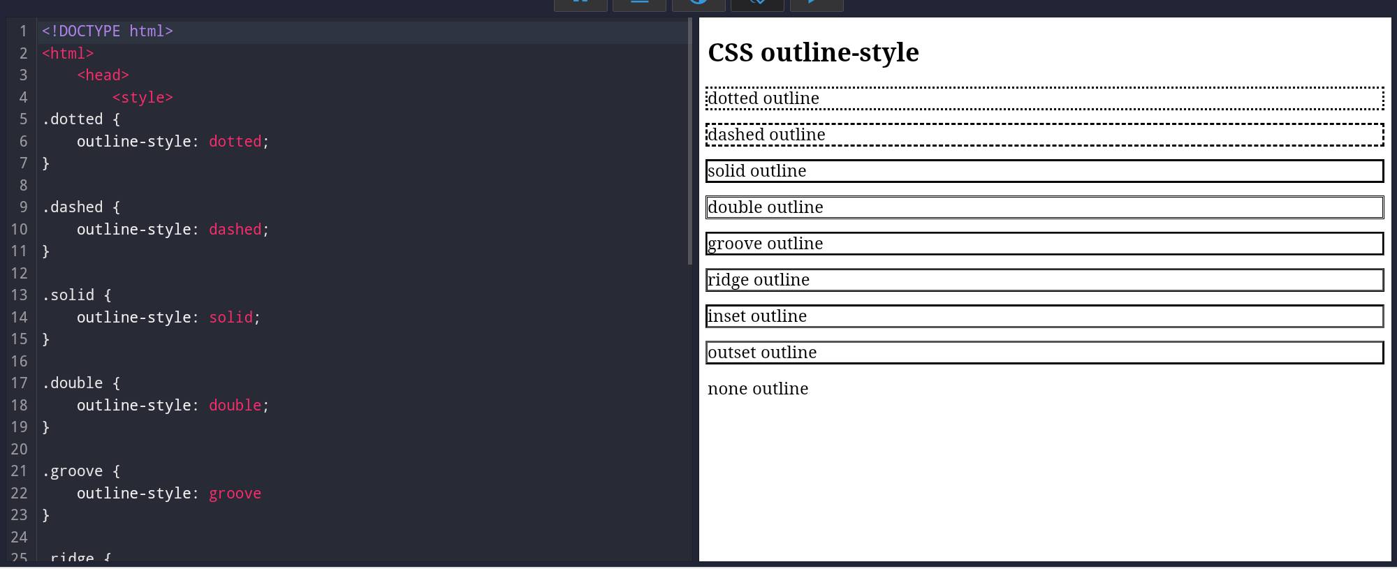Screen dimensions: 1397x569
Task: Click the editor's vertical scrollbar thumb
Action: [x=690, y=142]
